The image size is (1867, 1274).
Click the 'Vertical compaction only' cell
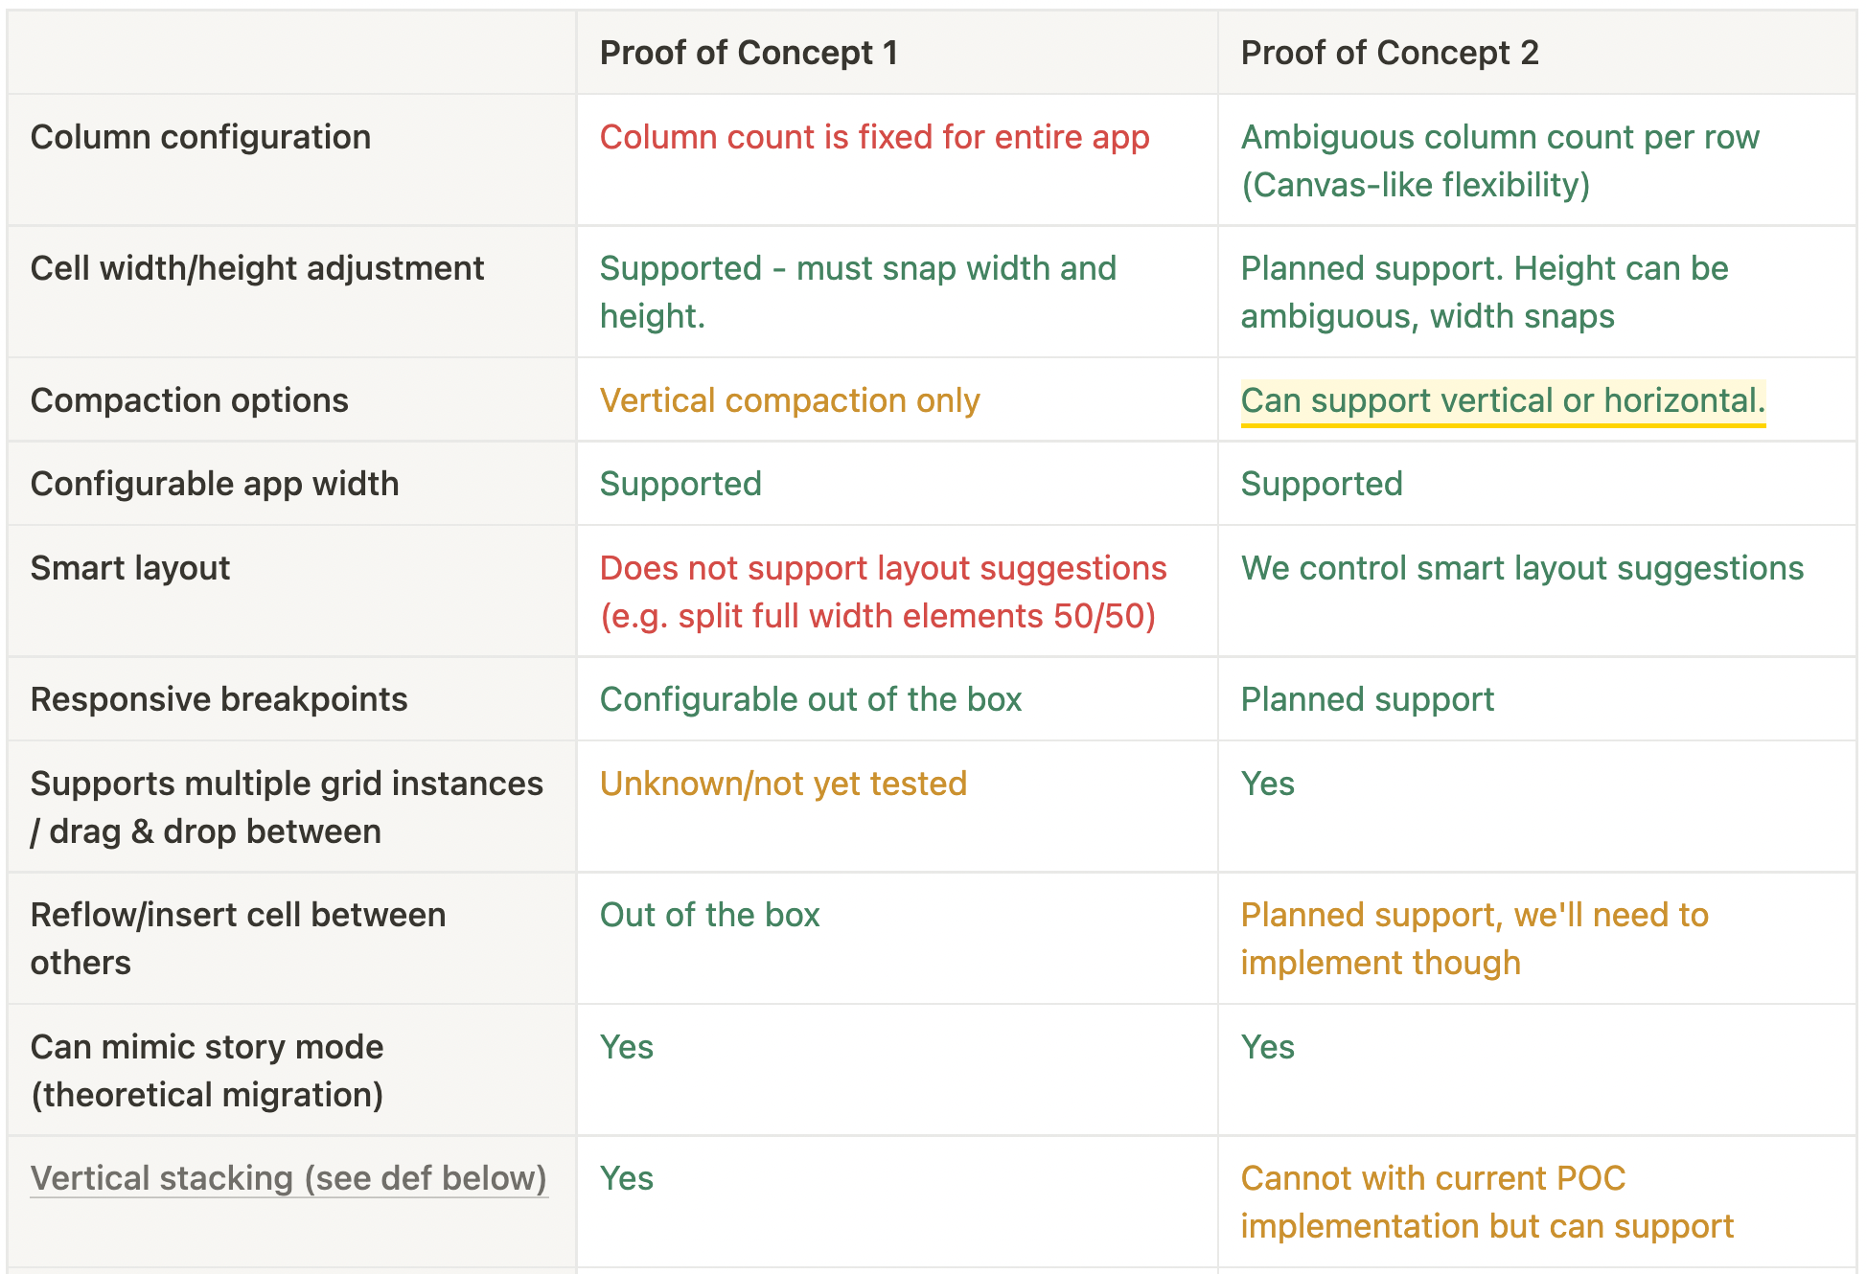[x=790, y=400]
